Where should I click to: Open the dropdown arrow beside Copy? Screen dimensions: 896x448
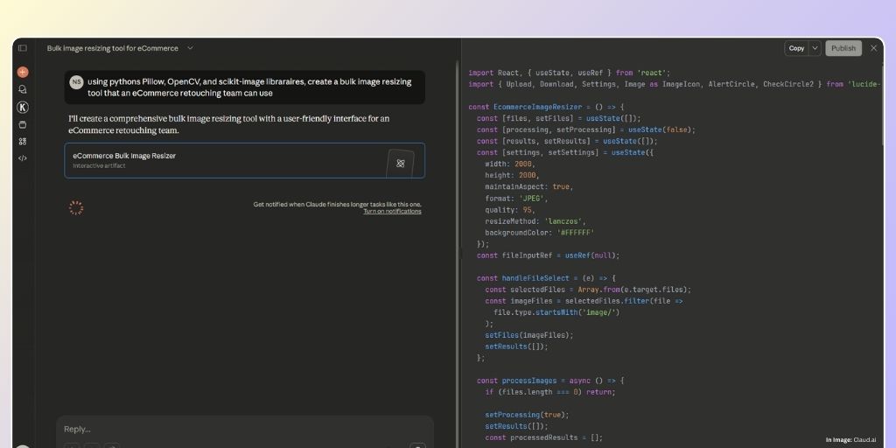(x=815, y=48)
